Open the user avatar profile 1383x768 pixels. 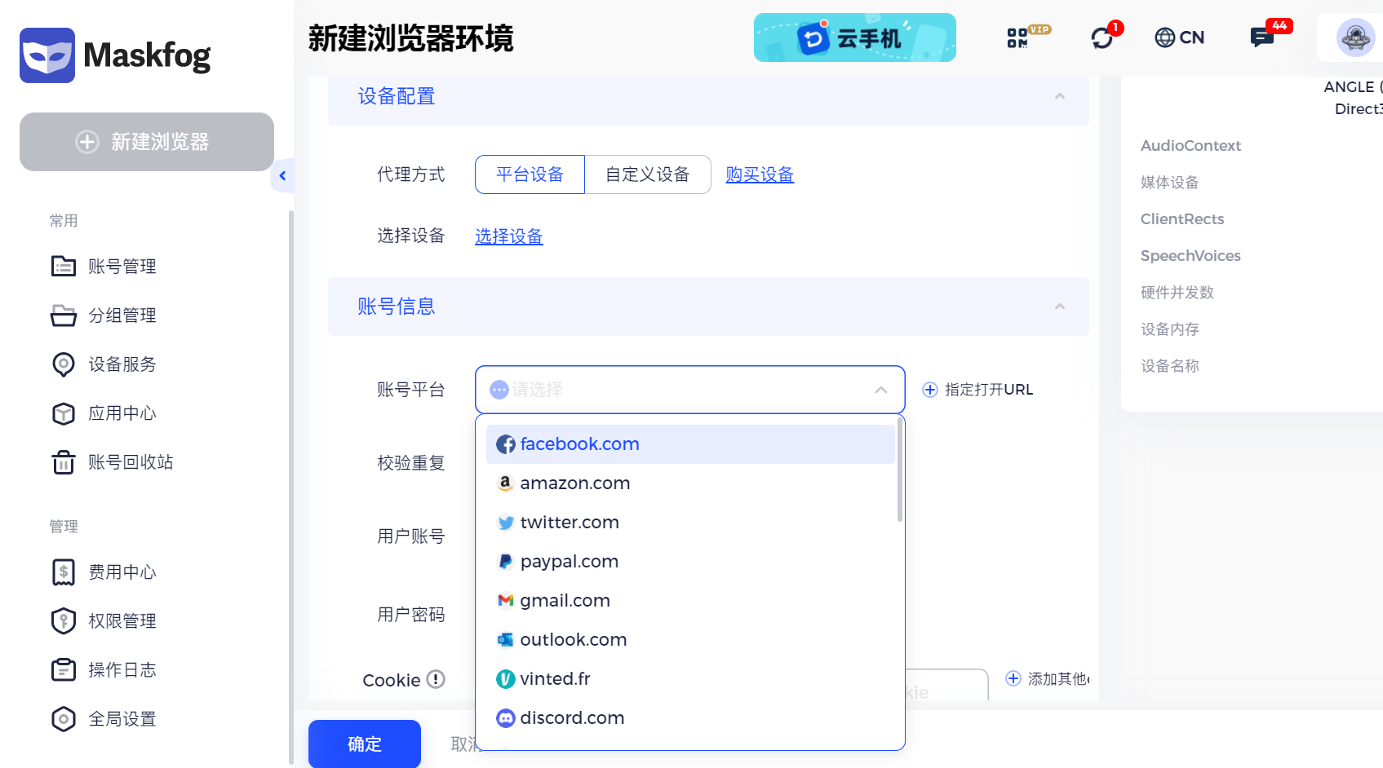(x=1355, y=38)
